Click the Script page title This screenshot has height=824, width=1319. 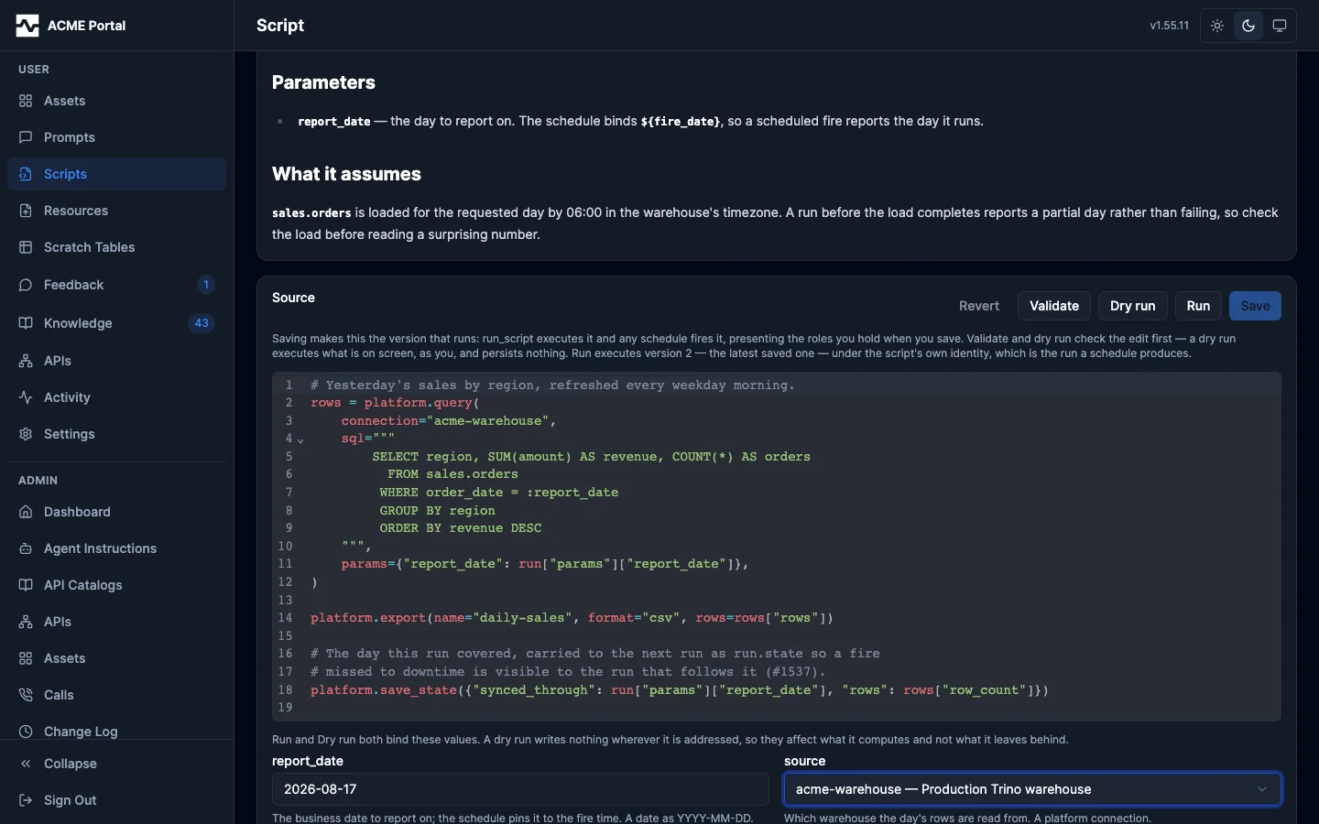coord(280,26)
